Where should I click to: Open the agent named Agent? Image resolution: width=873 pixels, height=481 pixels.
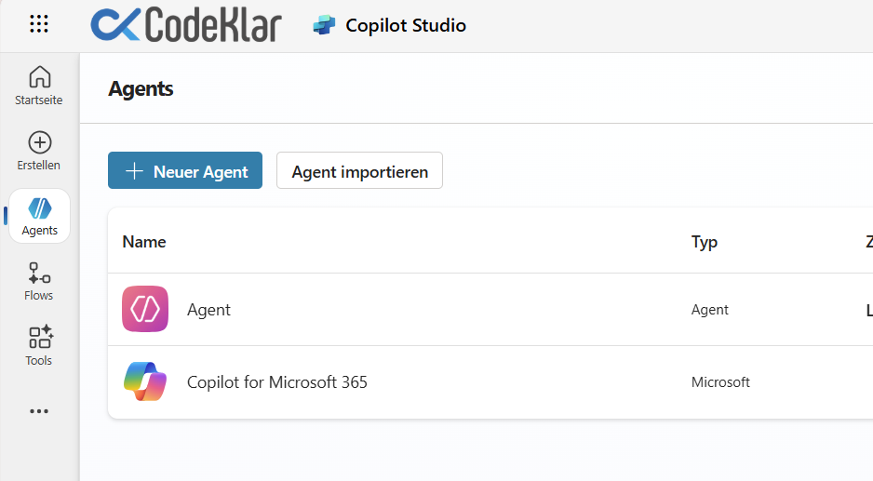pos(208,310)
